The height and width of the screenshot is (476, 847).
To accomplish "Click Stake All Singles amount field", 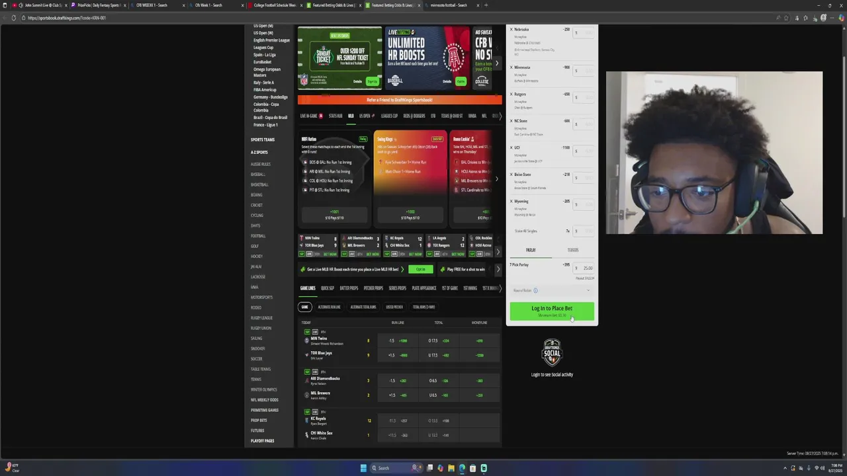I will [x=583, y=231].
